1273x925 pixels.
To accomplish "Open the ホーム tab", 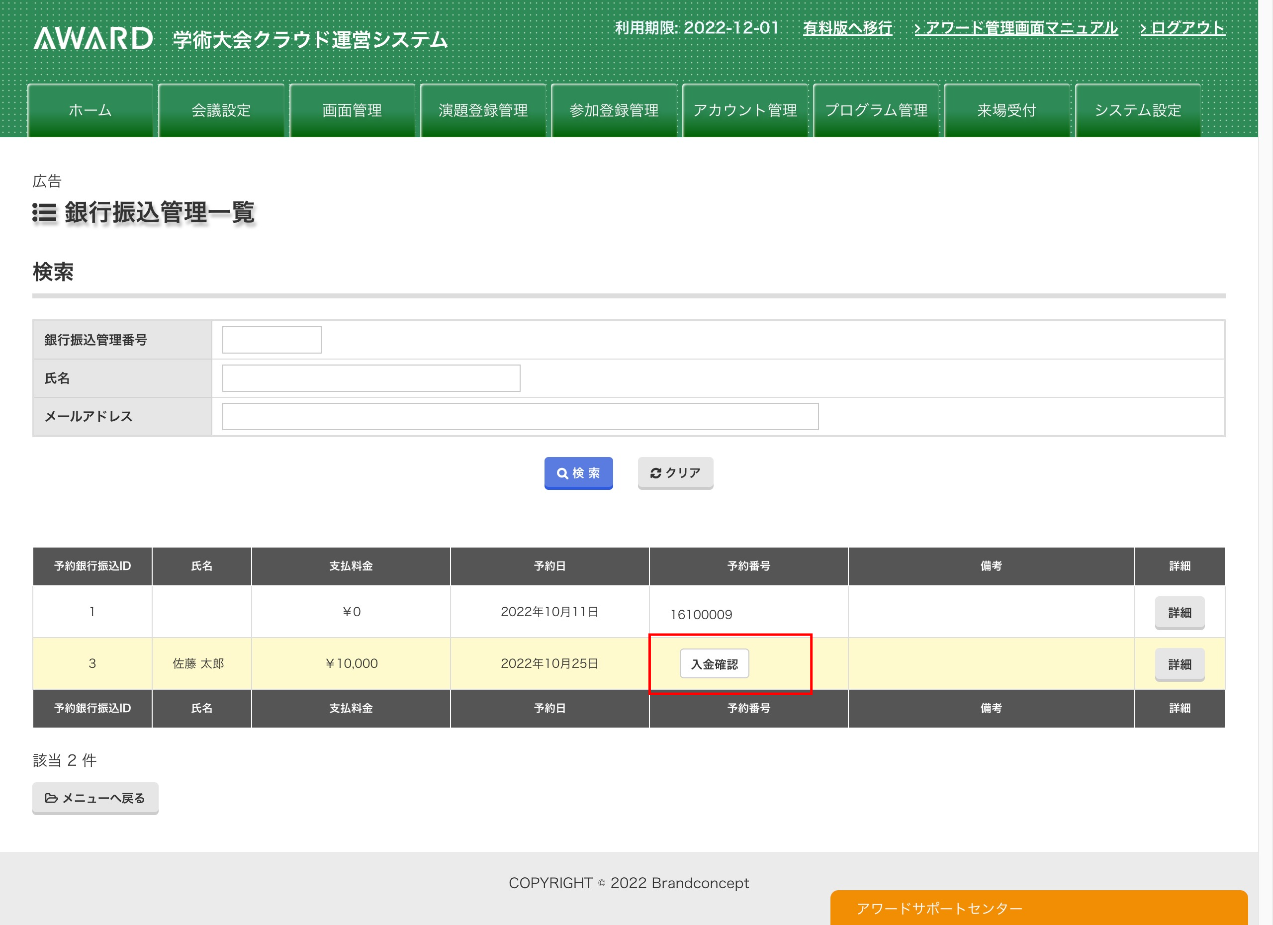I will tap(91, 110).
